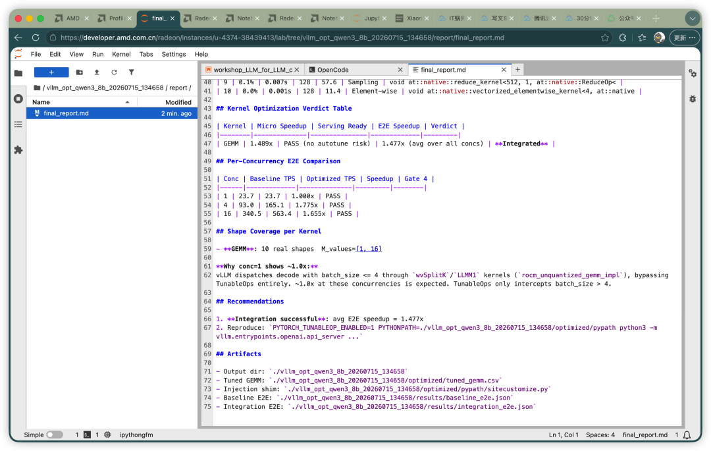711x451 pixels.
Task: Open the browser extensions icon
Action: tap(623, 38)
